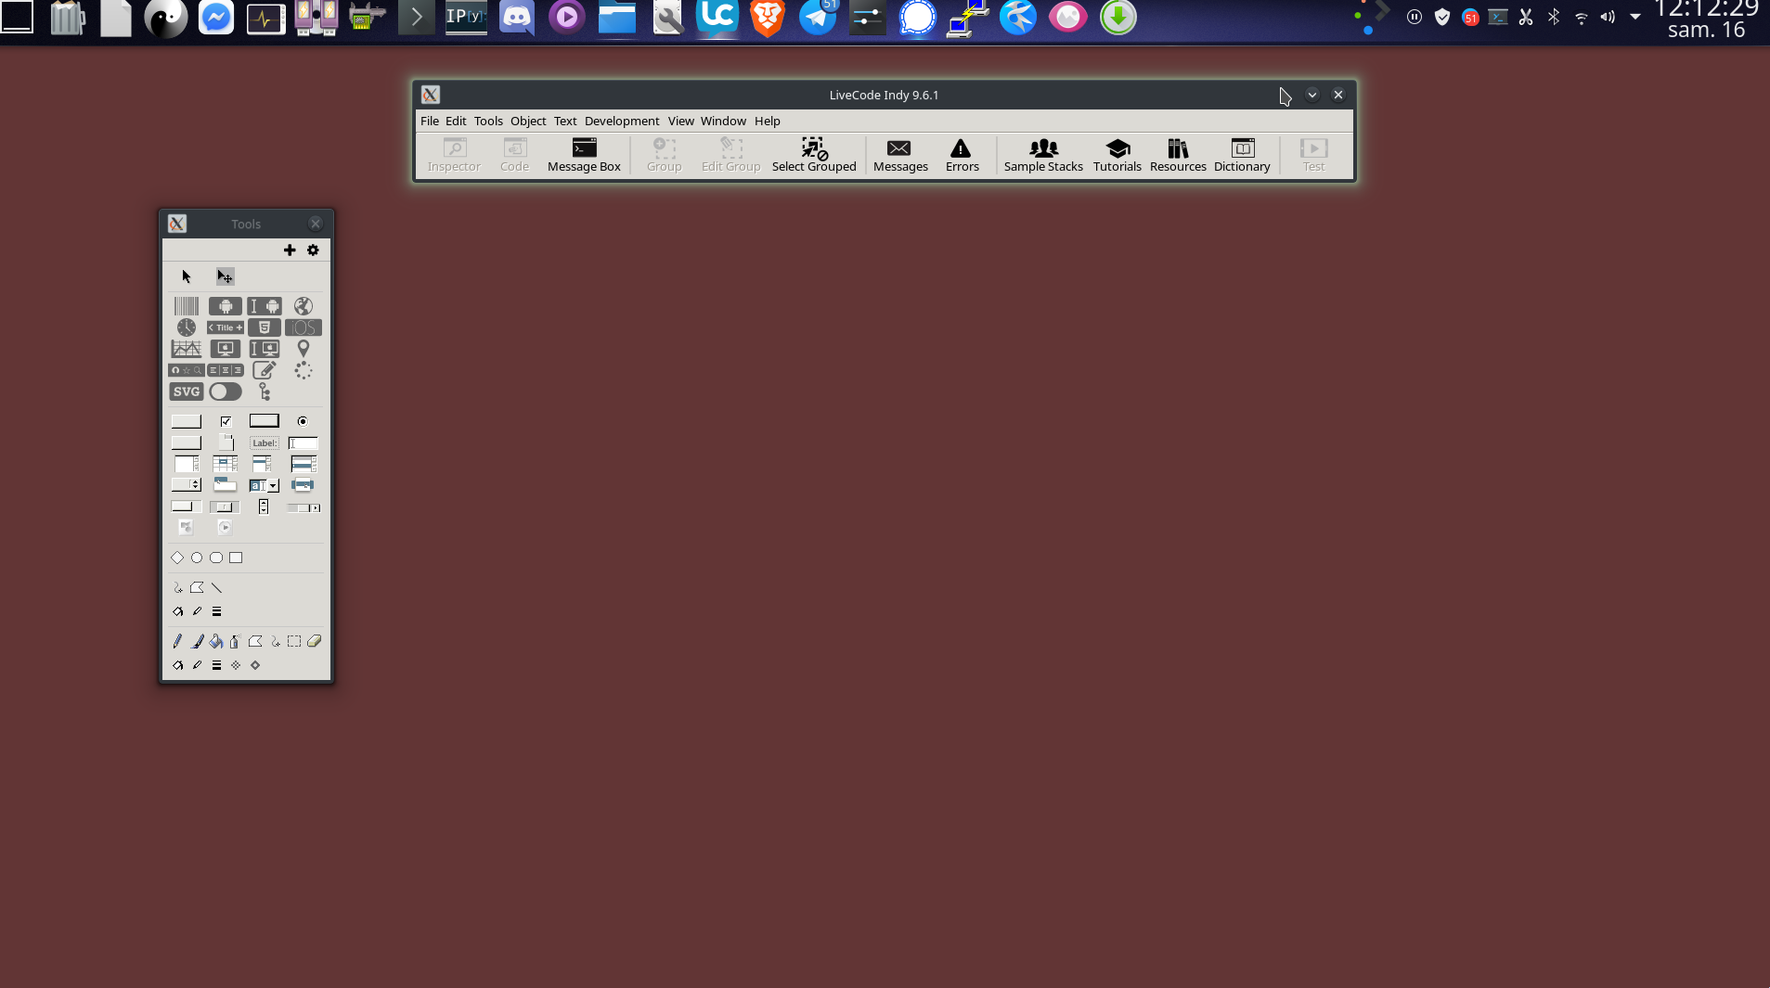Image resolution: width=1770 pixels, height=988 pixels.
Task: Select the Mac button widget
Action: click(226, 349)
